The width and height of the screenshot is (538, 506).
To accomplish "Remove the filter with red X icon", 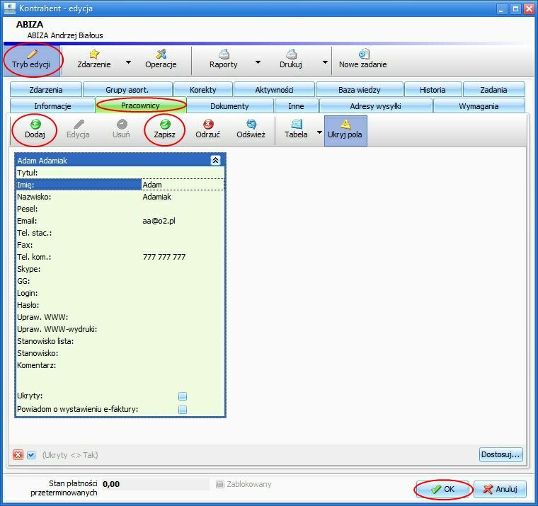I will [18, 455].
